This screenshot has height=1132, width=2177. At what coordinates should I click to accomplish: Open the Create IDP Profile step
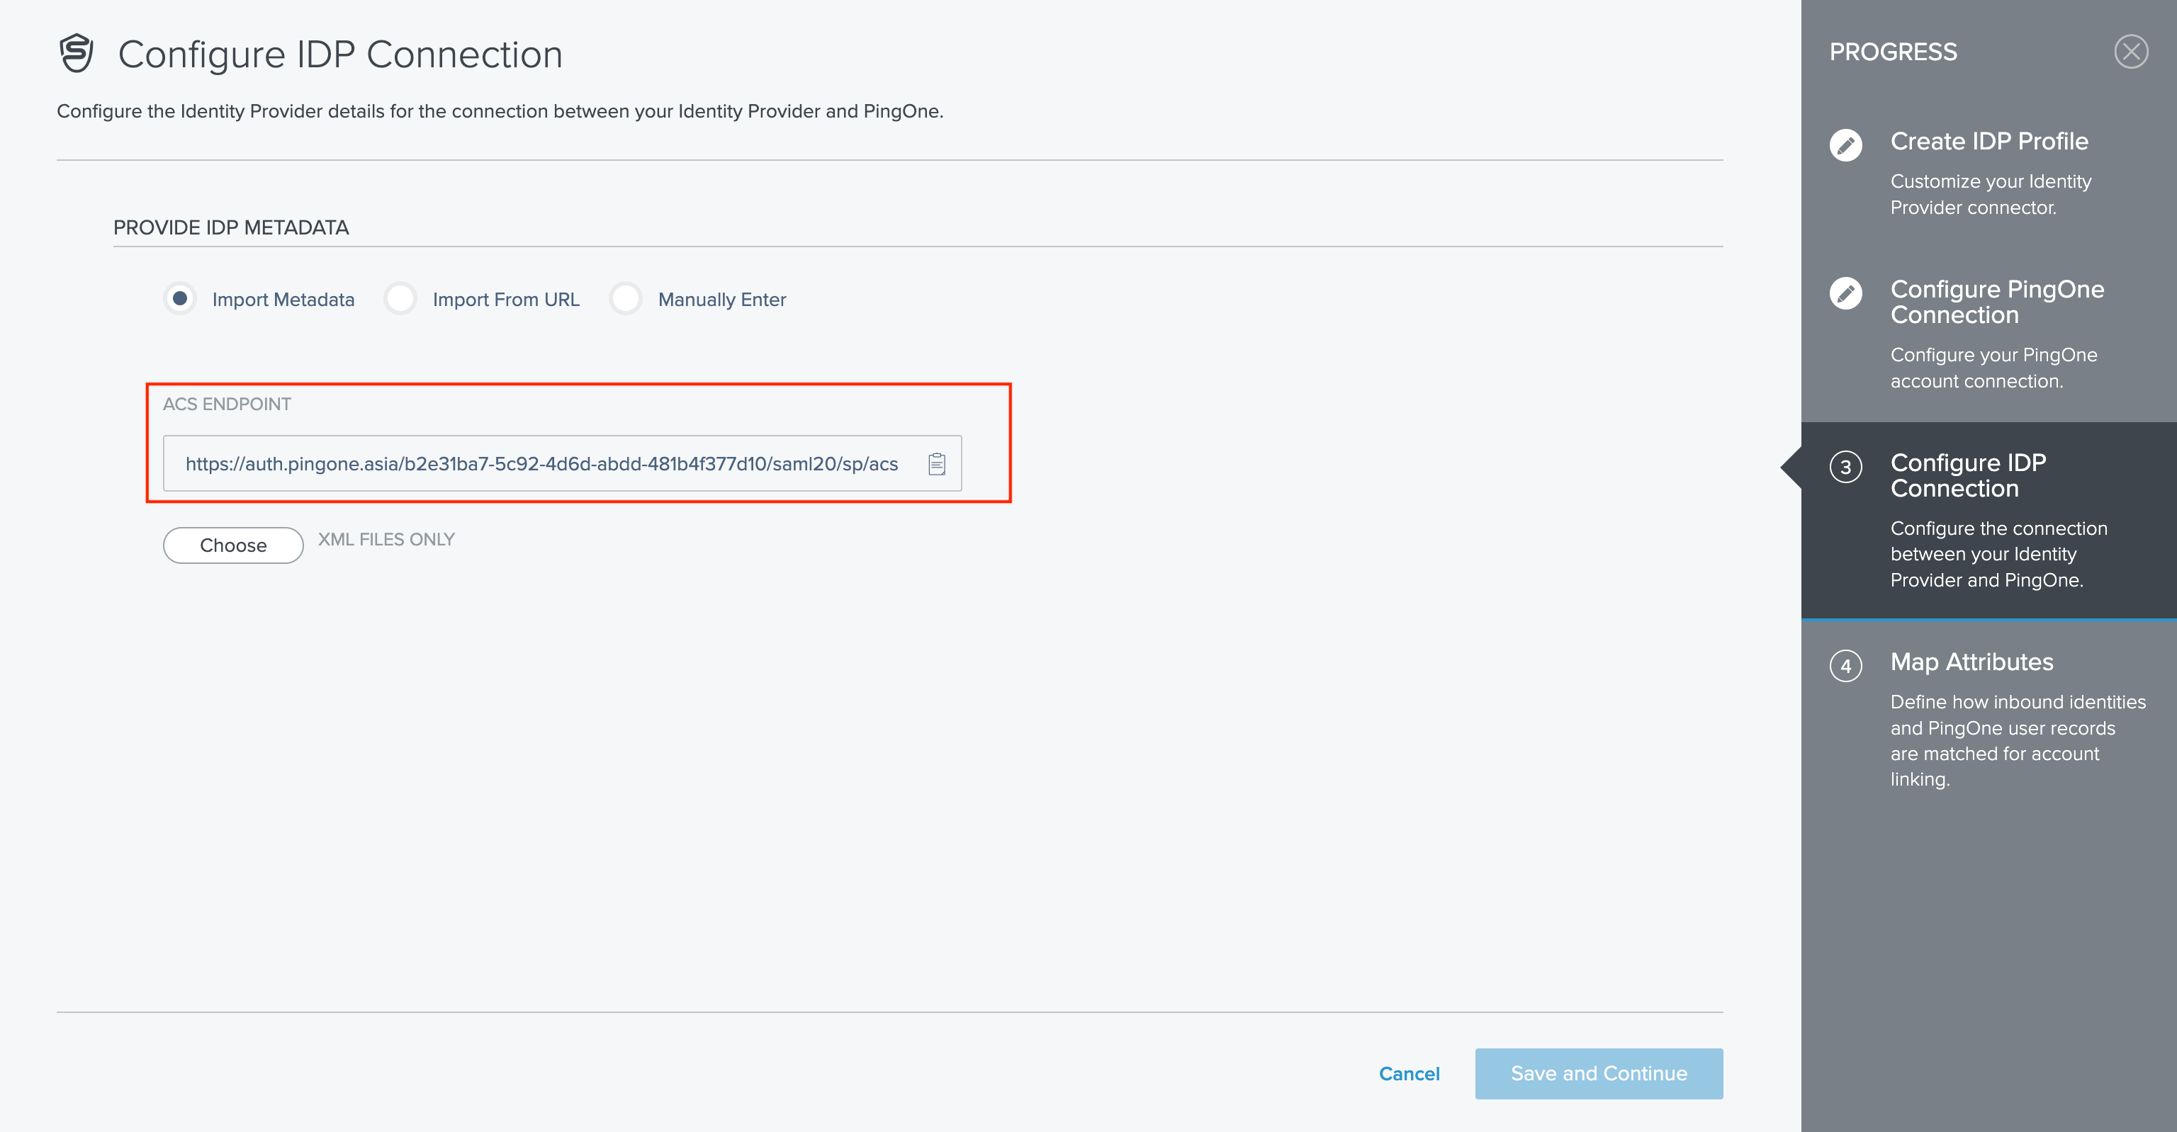tap(1989, 141)
